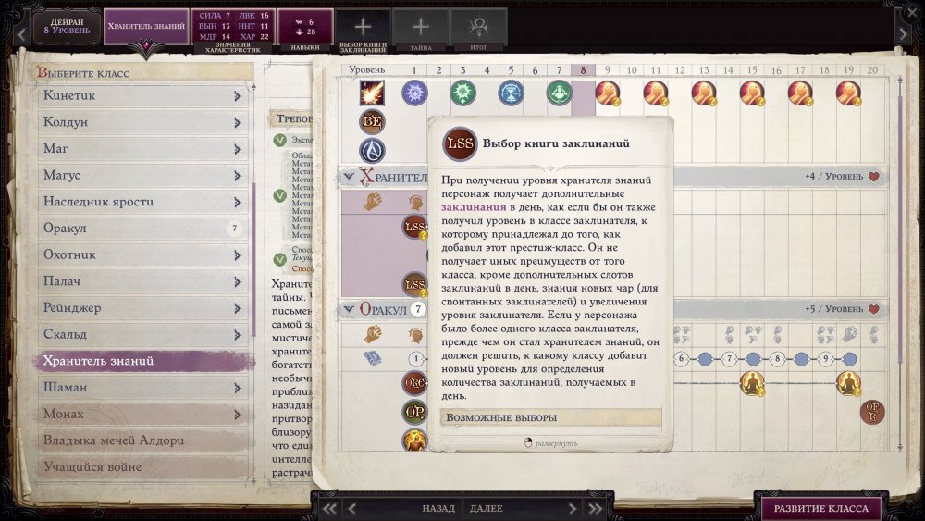Open the Значения характеристик stats tab
The height and width of the screenshot is (521, 925).
point(233,30)
